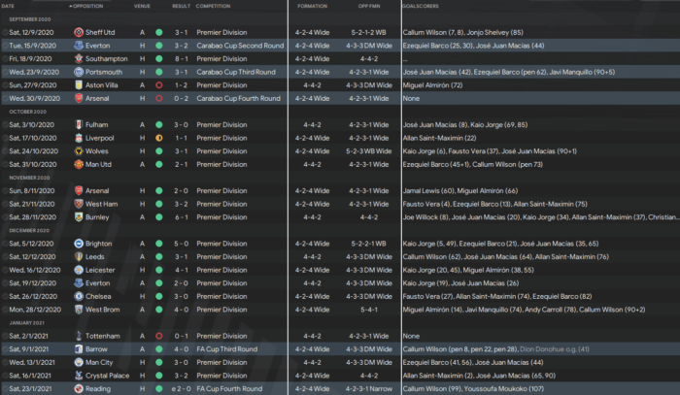This screenshot has width=680, height=395.
Task: Click goalscorers text for the Barrow match
Action: [x=496, y=349]
